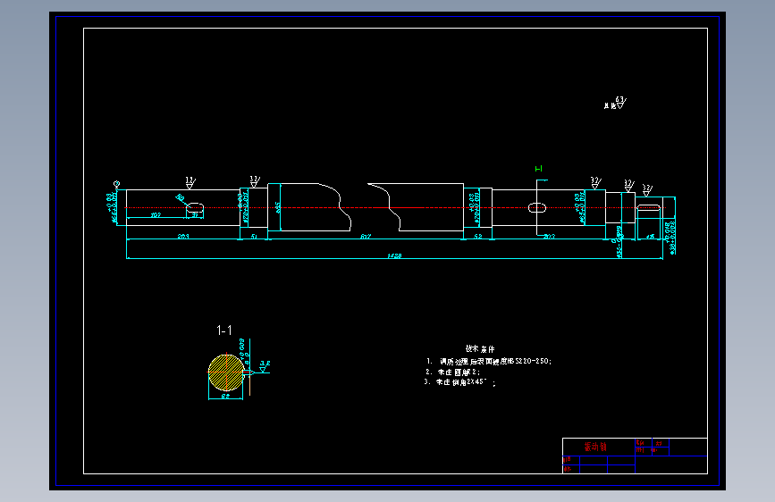This screenshot has width=775, height=502.
Task: Select the 1428 overall length dimension
Action: (x=394, y=256)
